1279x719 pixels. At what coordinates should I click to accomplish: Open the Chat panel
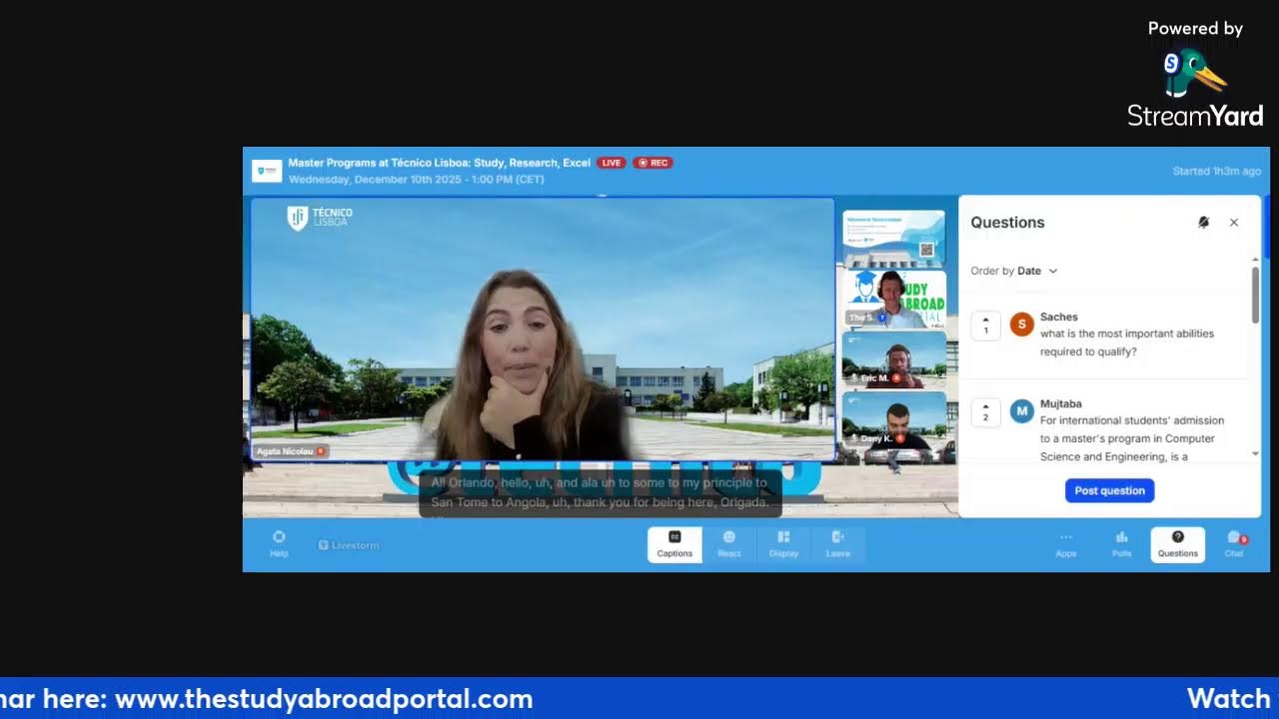[x=1234, y=544]
